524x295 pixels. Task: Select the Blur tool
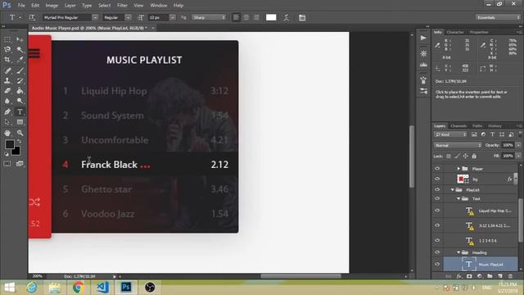tap(7, 101)
